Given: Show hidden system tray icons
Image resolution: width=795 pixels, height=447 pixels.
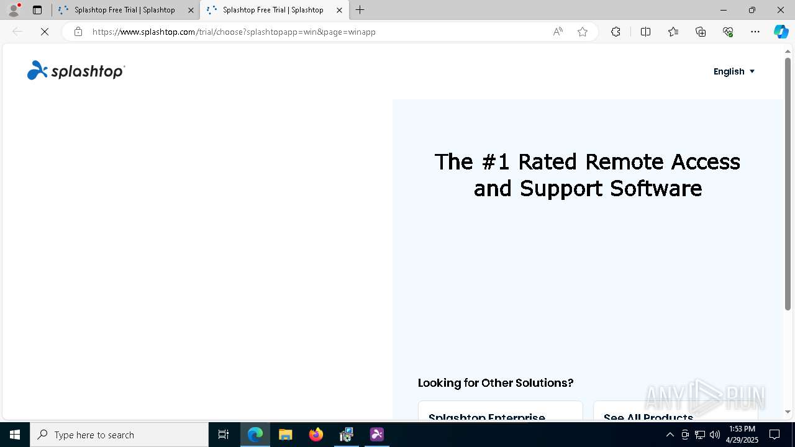Looking at the screenshot, I should (x=670, y=435).
